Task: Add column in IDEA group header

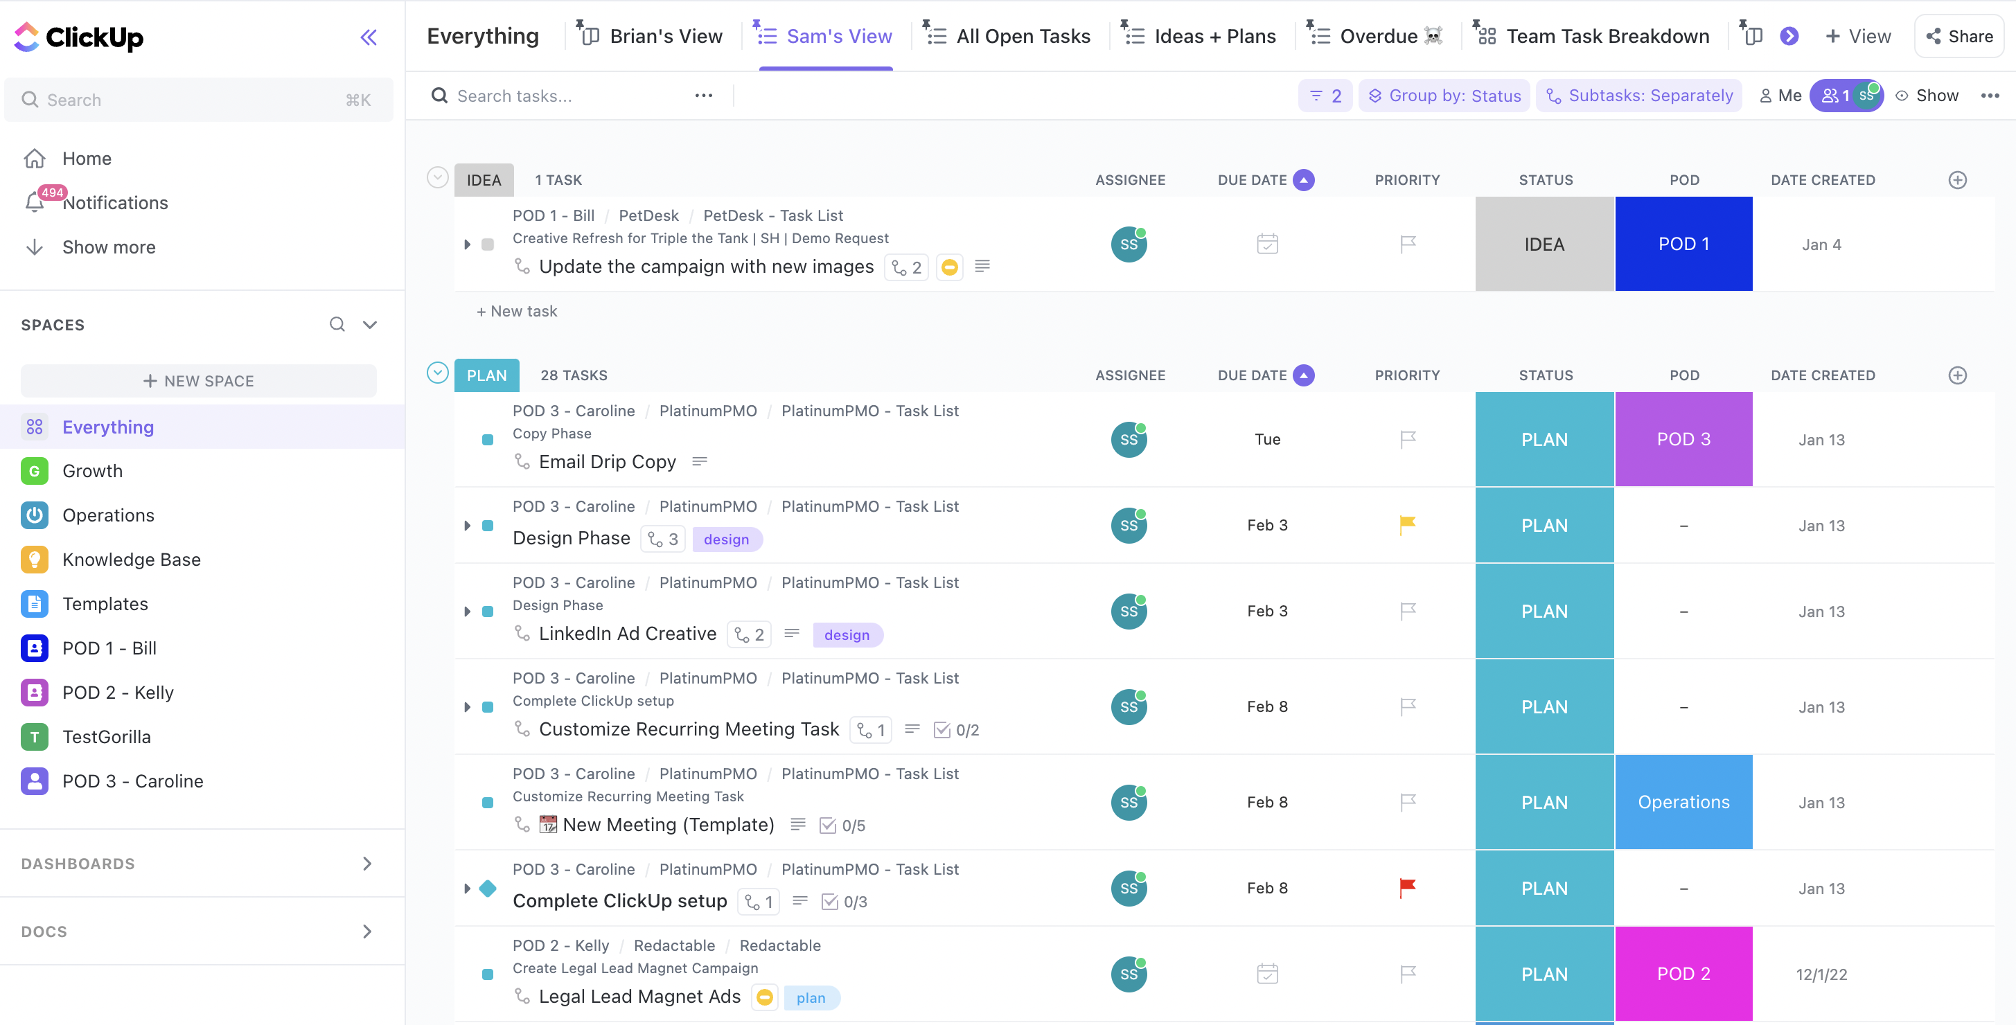Action: coord(1957,180)
